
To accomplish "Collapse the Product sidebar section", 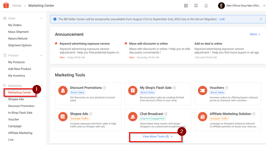I will point(41,55).
